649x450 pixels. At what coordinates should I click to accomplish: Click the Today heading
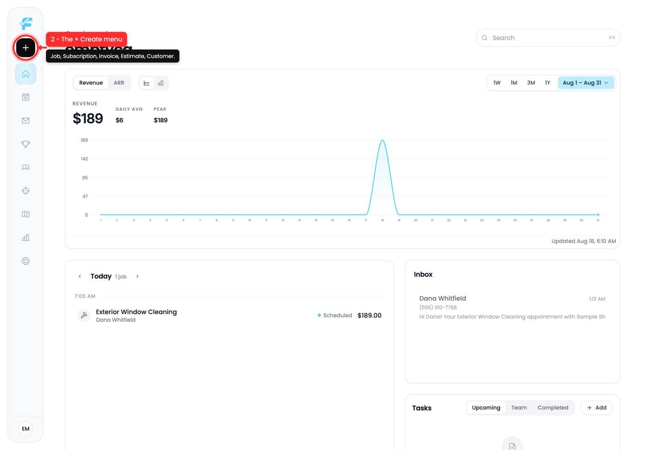tap(101, 276)
